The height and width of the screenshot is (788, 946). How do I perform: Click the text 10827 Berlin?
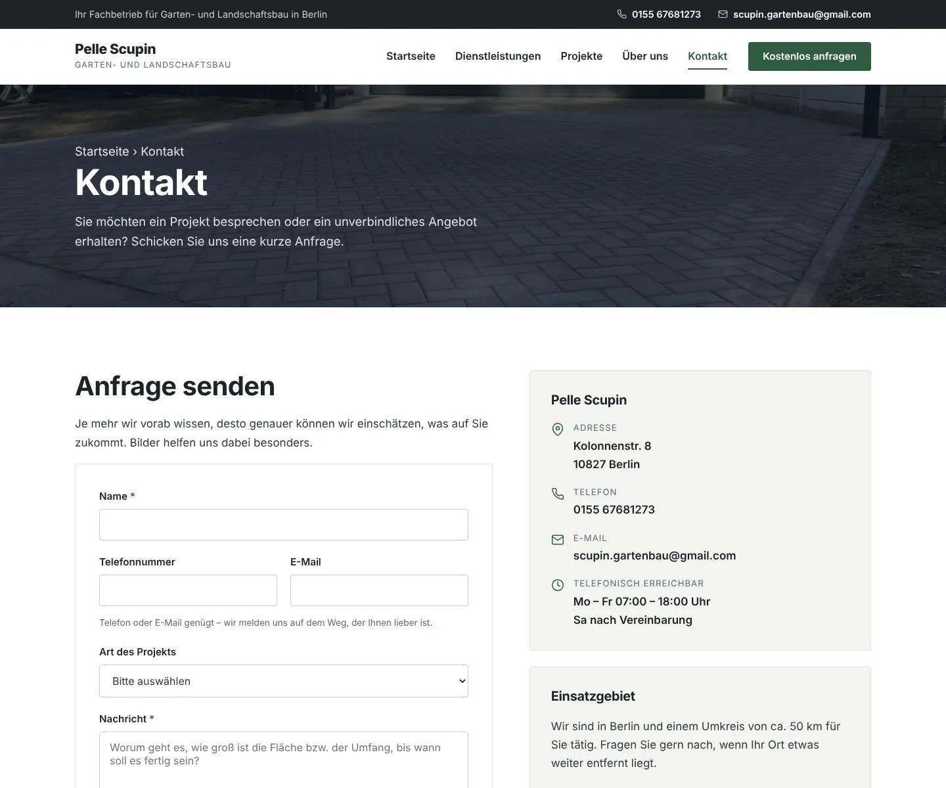(606, 464)
